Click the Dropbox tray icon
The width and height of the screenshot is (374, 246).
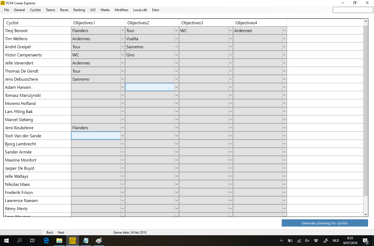[x=316, y=241]
